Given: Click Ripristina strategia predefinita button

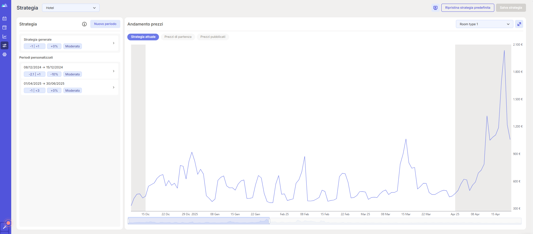Looking at the screenshot, I should click(x=468, y=8).
